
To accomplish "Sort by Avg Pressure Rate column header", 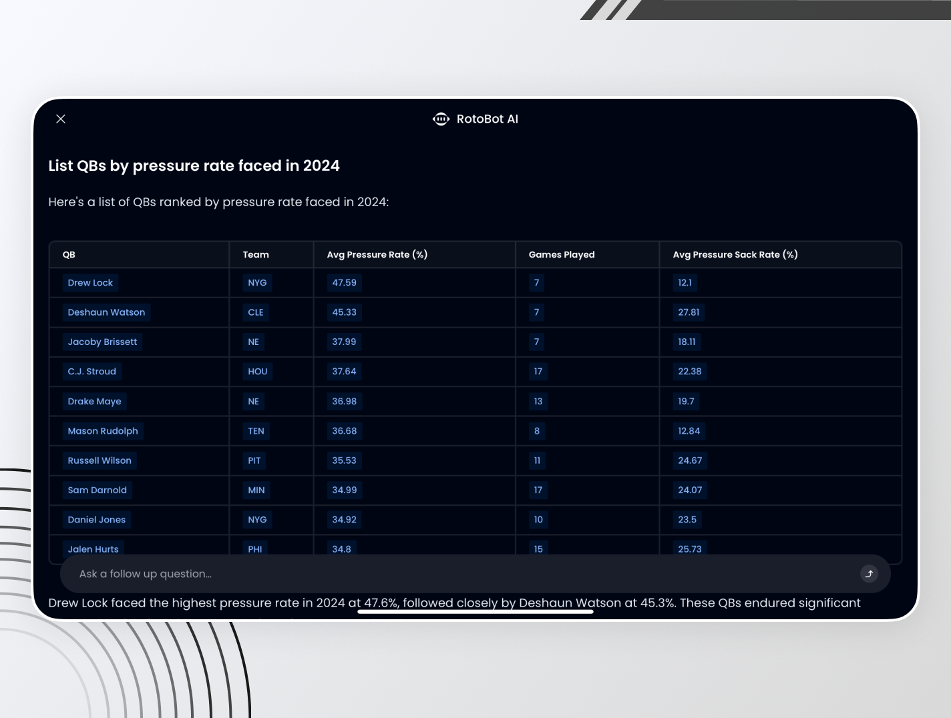I will pyautogui.click(x=377, y=254).
